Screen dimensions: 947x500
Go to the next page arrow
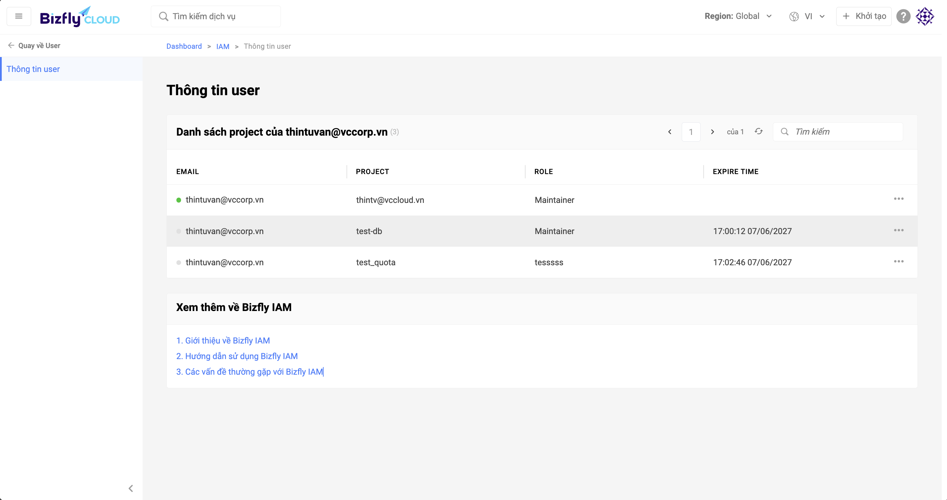click(x=712, y=132)
